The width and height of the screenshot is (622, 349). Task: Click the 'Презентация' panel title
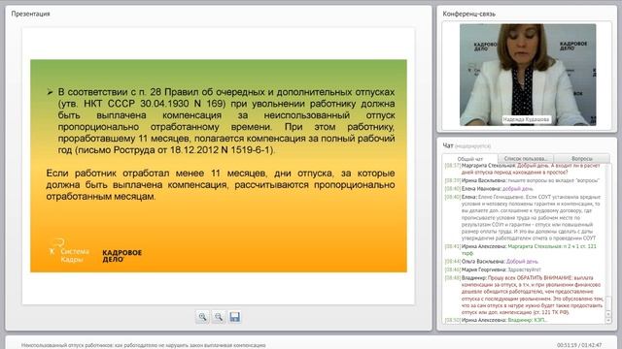tap(30, 14)
